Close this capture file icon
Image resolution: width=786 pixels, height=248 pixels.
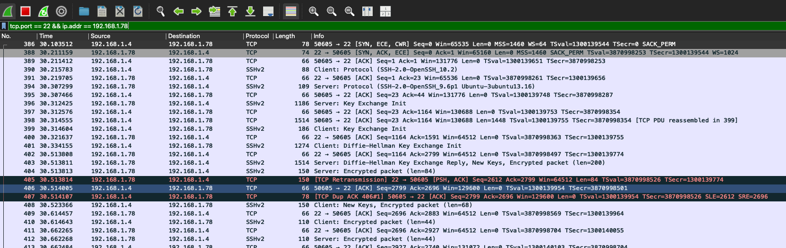click(x=120, y=11)
